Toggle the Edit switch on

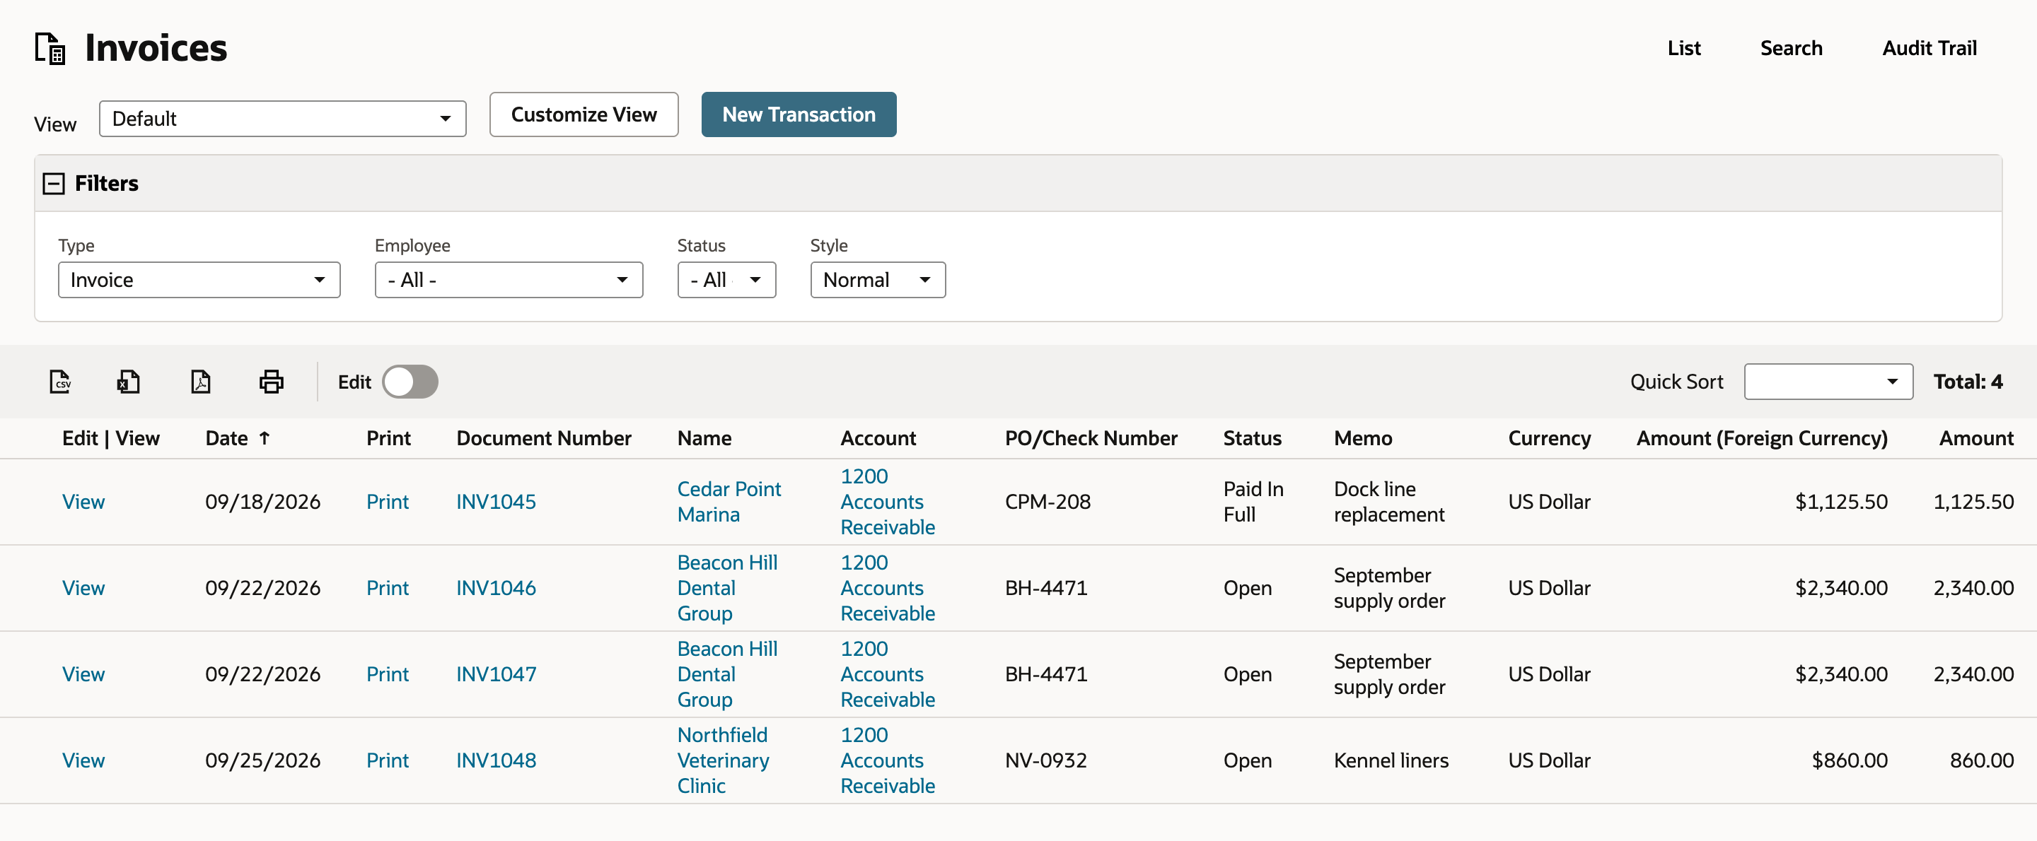[x=410, y=382]
